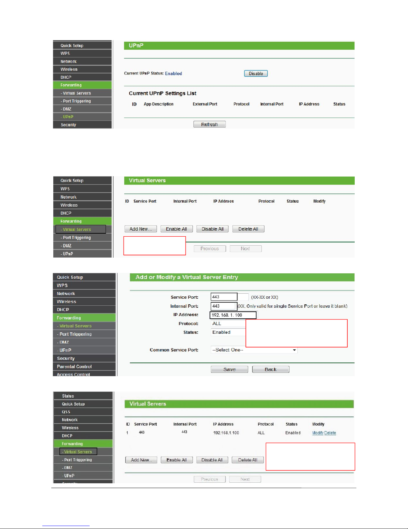
Task: Open WPS in the empty Virtual Servers page sidebar
Action: tap(82, 189)
